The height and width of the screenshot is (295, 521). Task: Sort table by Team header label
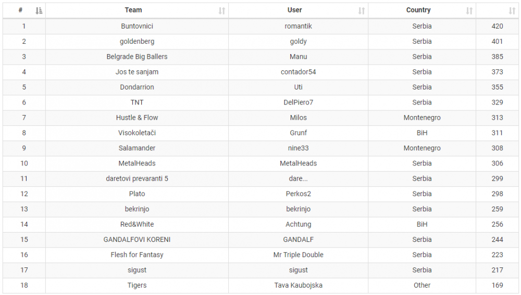[133, 10]
